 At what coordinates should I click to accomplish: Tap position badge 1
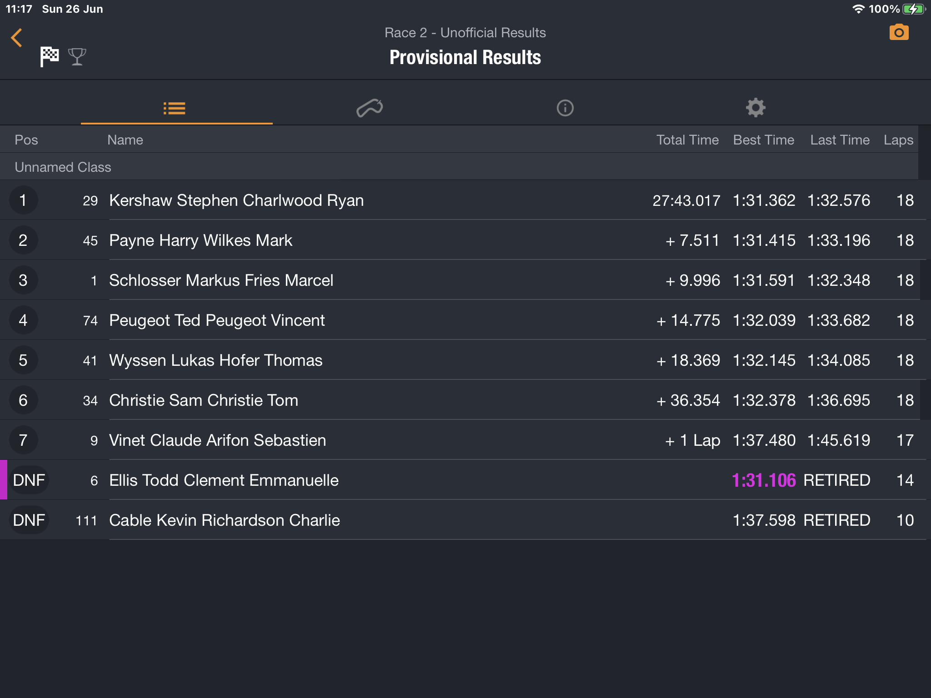pyautogui.click(x=23, y=200)
